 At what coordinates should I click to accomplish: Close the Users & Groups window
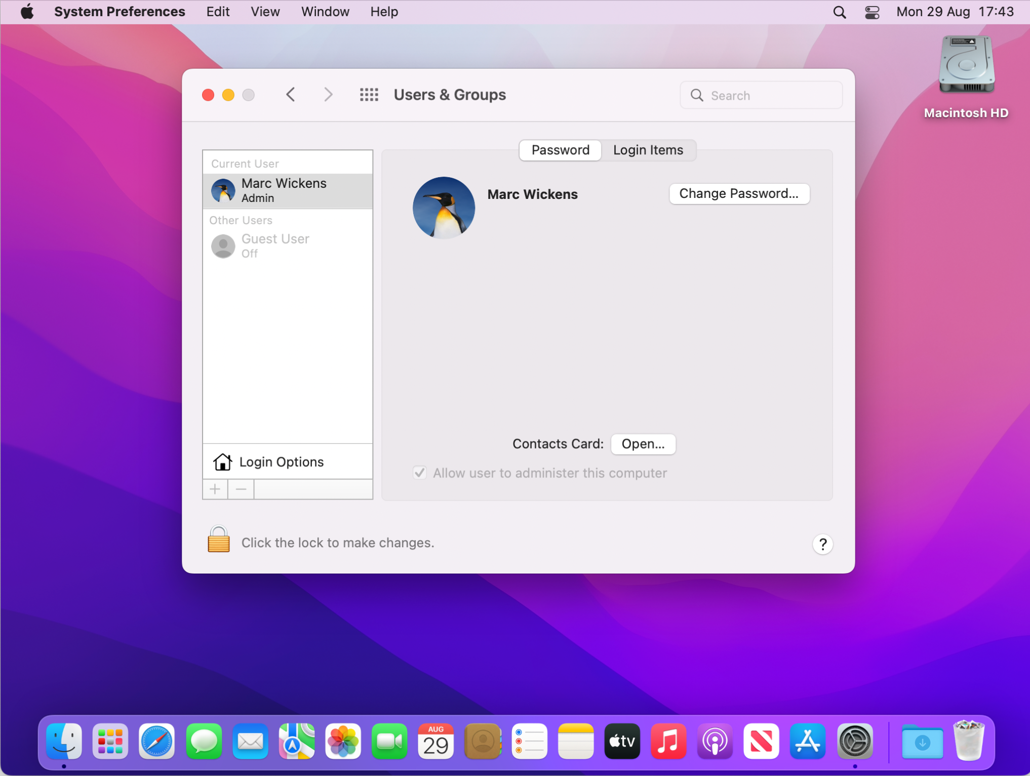pos(208,95)
